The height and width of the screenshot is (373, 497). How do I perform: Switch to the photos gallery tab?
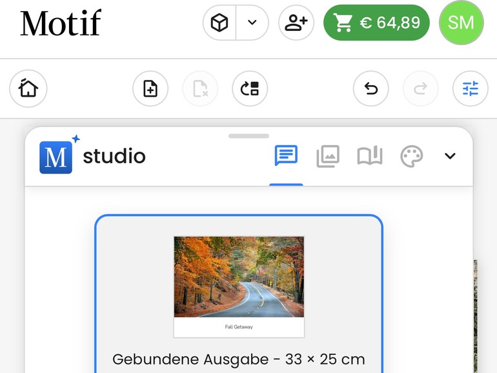[328, 156]
